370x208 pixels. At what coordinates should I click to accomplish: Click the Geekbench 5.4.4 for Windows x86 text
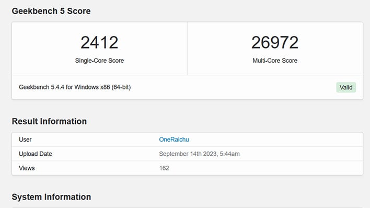pyautogui.click(x=64, y=87)
